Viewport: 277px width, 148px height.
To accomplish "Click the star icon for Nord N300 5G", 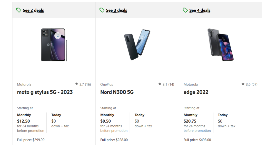I will [160, 84].
